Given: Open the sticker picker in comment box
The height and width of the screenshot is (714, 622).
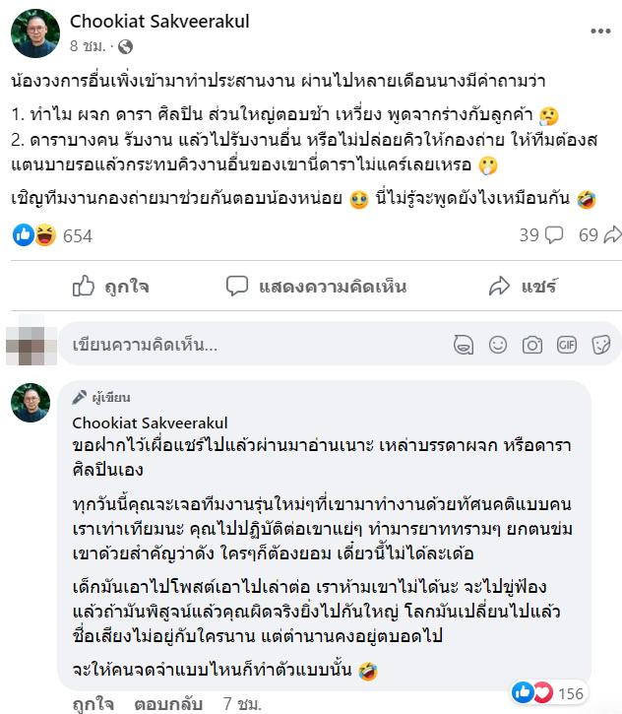Looking at the screenshot, I should pyautogui.click(x=599, y=346).
